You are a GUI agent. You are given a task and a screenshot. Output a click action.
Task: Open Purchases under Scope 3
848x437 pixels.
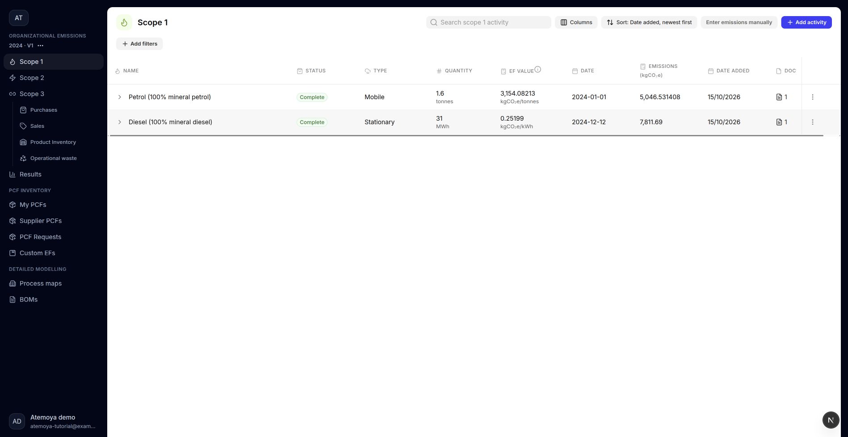click(x=60, y=110)
